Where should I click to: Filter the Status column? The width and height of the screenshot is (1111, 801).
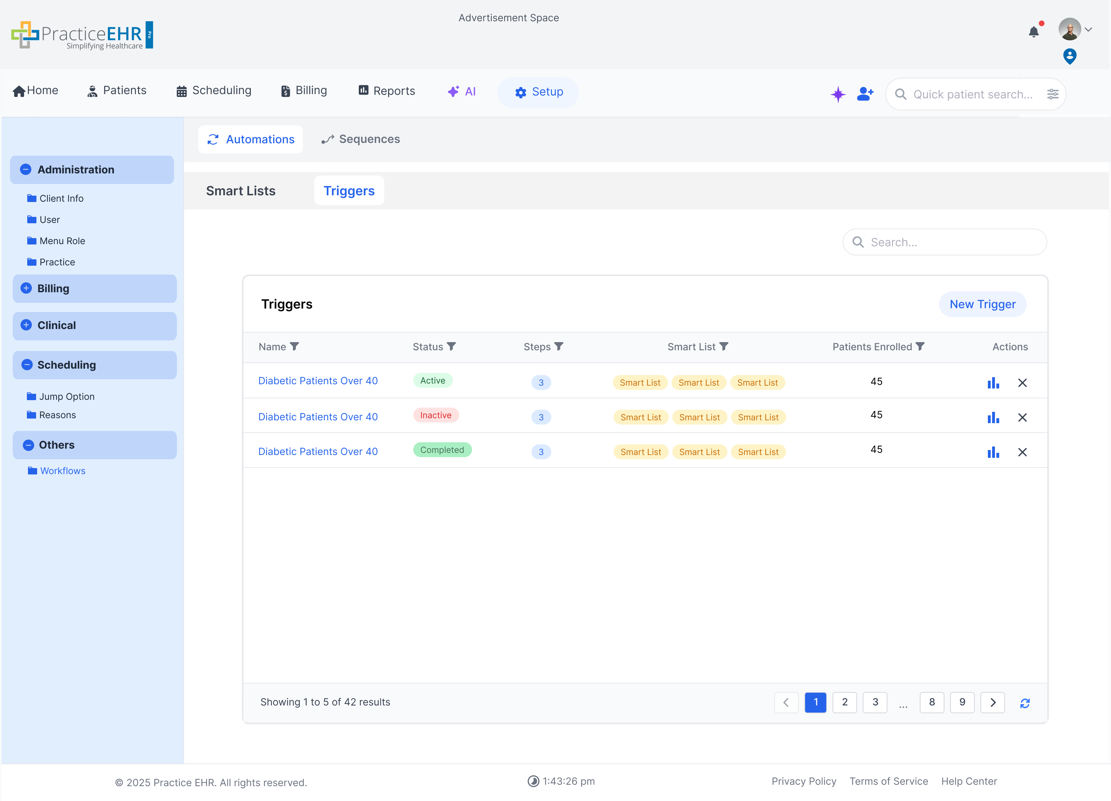451,346
